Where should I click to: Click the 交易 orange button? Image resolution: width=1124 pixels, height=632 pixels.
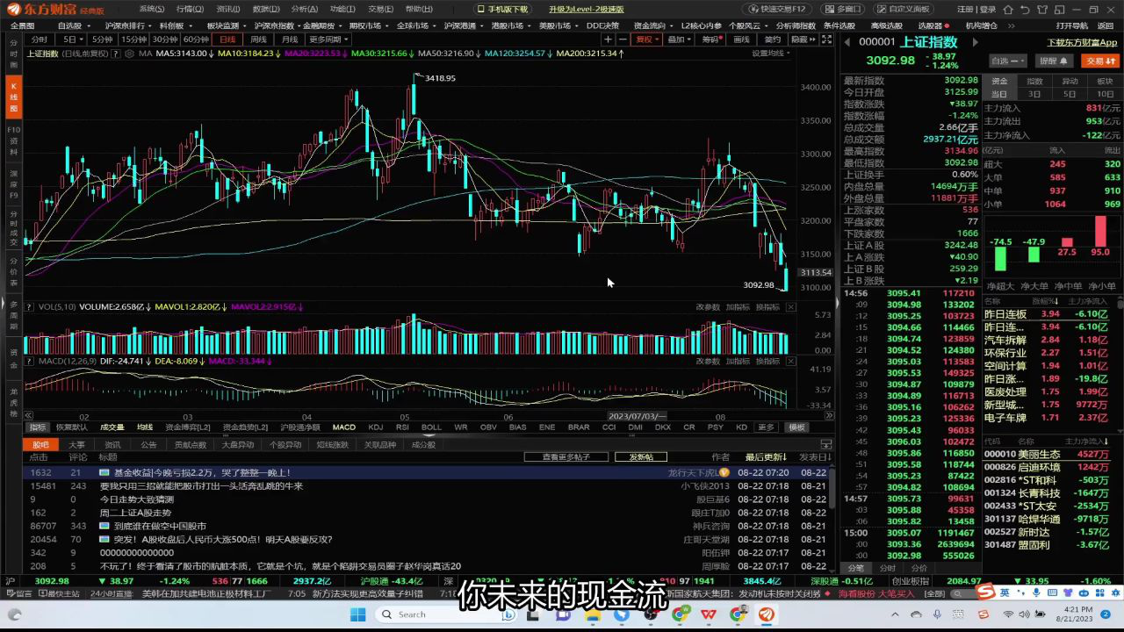[1098, 61]
